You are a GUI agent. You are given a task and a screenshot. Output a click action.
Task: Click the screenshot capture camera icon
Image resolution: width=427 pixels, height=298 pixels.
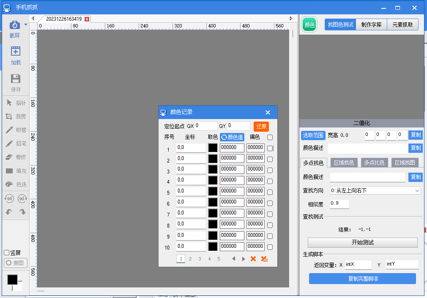tap(15, 25)
